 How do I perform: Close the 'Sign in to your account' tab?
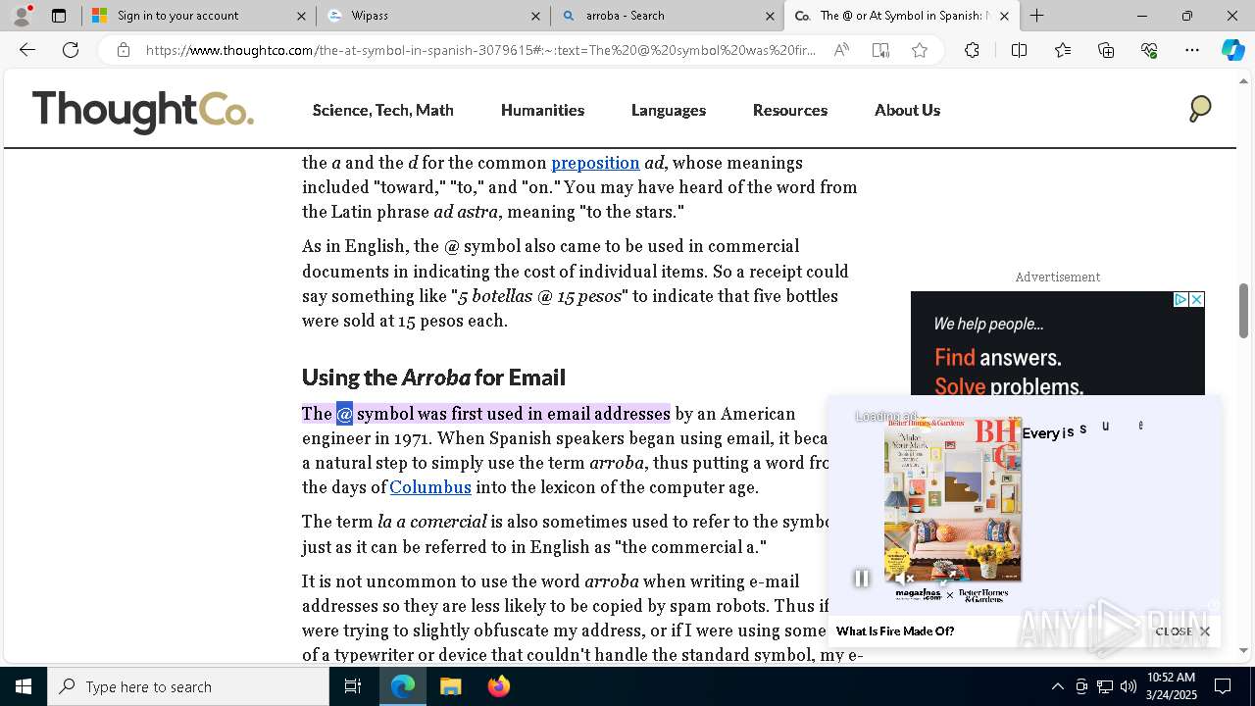pyautogui.click(x=301, y=16)
